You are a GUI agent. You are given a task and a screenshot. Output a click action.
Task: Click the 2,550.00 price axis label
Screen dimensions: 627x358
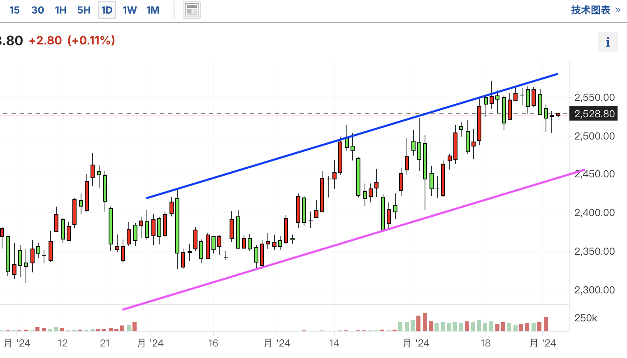point(594,98)
